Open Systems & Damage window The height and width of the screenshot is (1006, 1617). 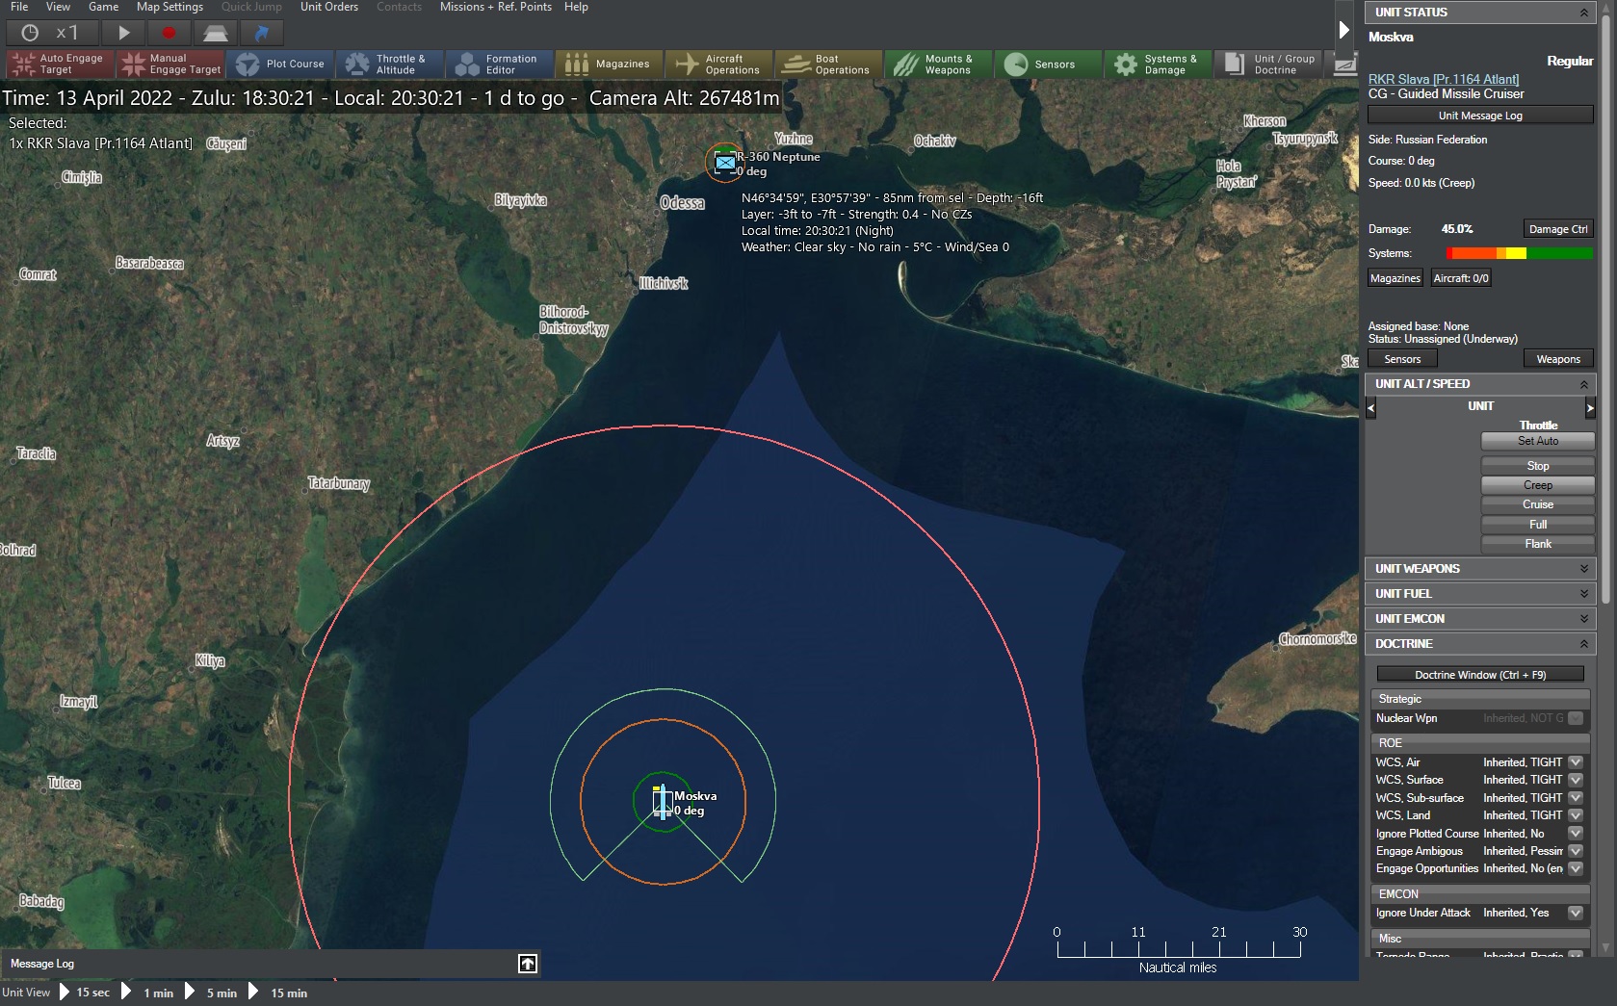1159,64
